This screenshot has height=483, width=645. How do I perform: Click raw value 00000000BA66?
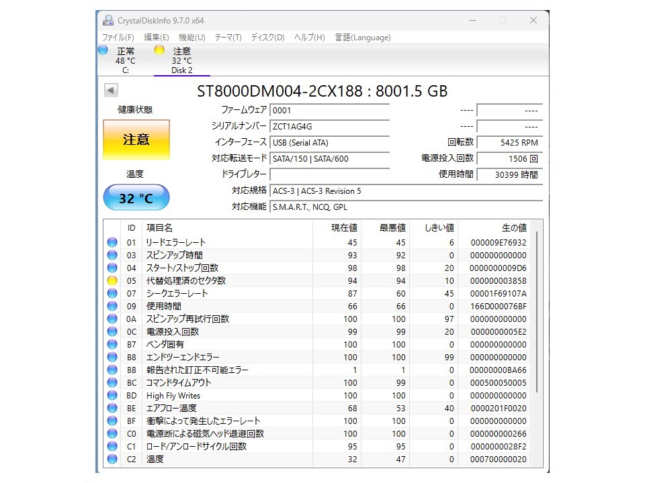498,370
